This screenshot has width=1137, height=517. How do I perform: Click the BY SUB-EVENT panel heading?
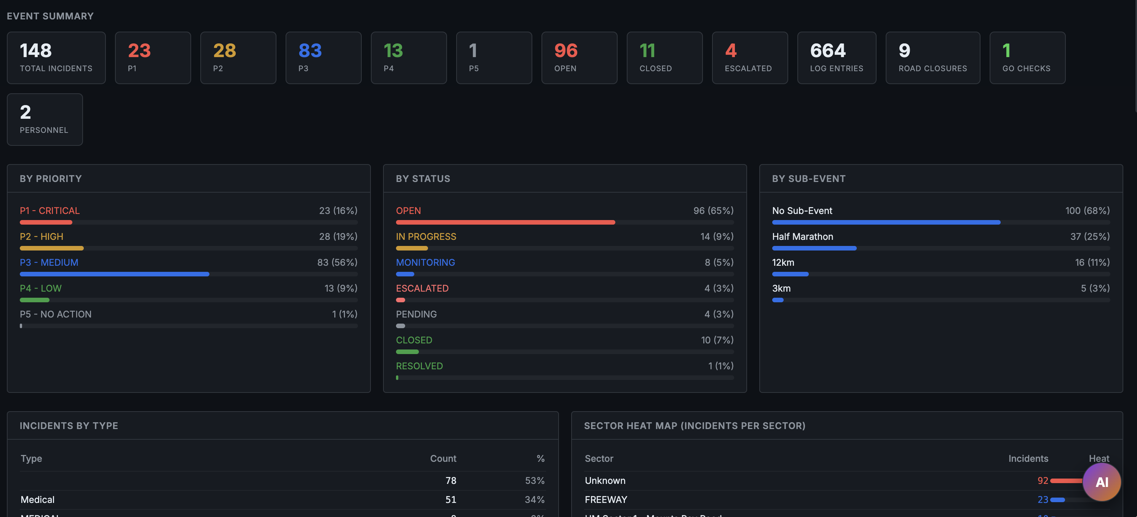(809, 179)
